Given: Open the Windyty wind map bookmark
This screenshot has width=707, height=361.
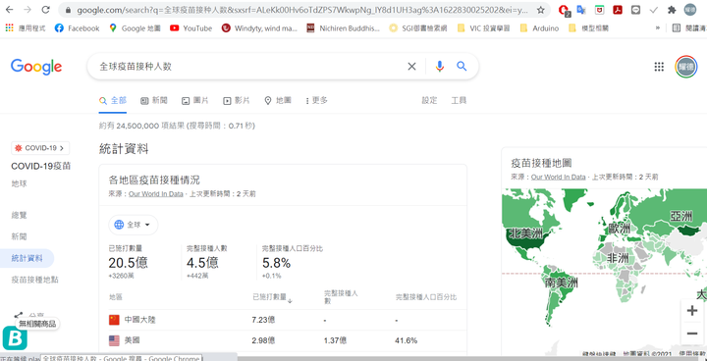Looking at the screenshot, I should (x=259, y=27).
